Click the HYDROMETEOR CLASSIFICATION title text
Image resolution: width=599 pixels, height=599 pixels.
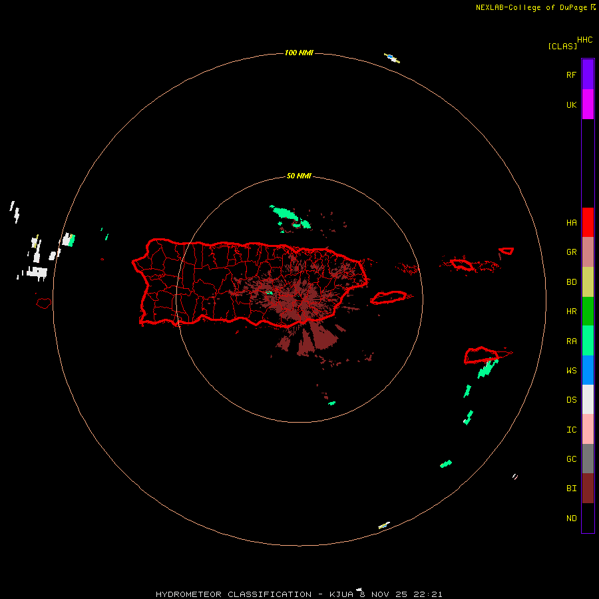[x=234, y=594]
